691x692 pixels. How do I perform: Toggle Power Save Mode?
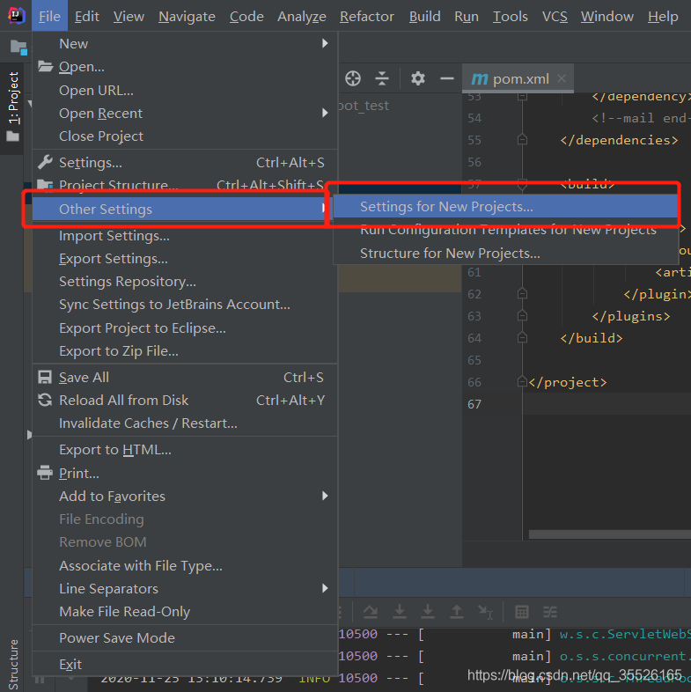(x=185, y=638)
